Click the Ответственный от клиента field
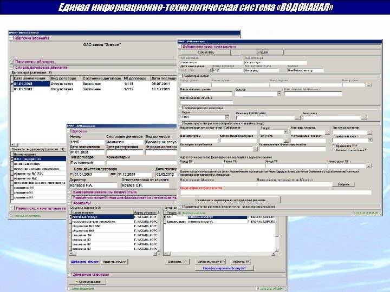This screenshot has height=292, width=390. pos(145,185)
